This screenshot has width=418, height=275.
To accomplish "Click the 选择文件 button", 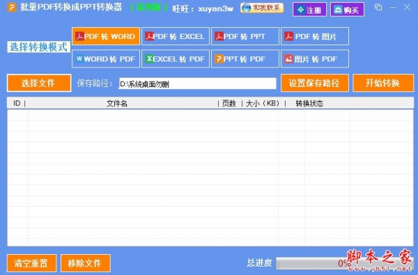I will (x=39, y=83).
